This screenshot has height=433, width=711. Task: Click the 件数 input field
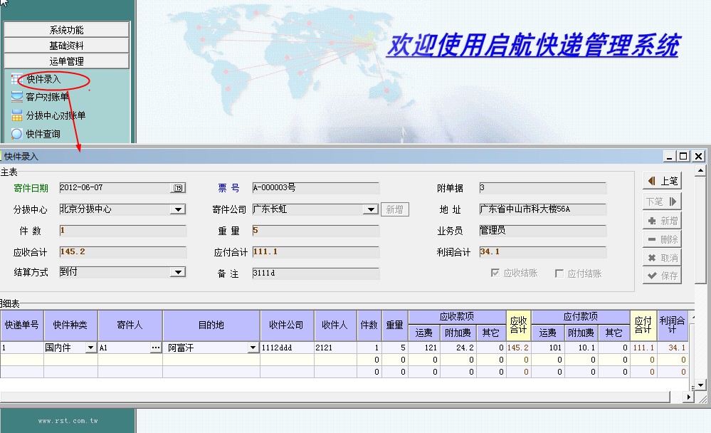pyautogui.click(x=123, y=231)
